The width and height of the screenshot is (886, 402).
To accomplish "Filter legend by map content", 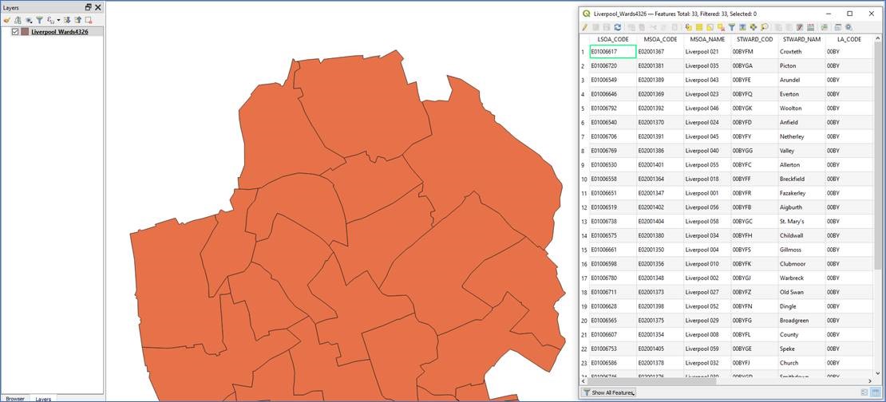I will (x=40, y=20).
